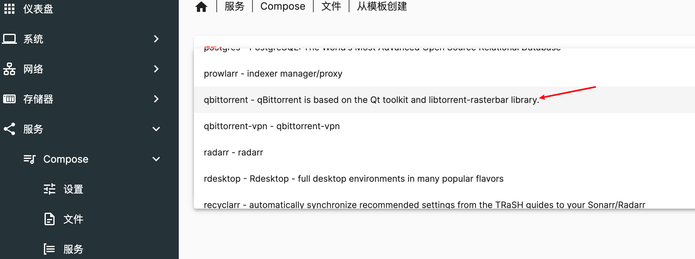
Task: Click the dashboard grid icon
Action: coord(9,9)
